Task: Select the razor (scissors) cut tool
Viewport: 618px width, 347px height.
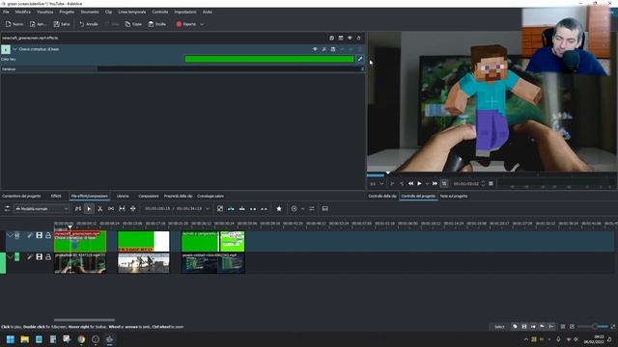Action: (100, 208)
